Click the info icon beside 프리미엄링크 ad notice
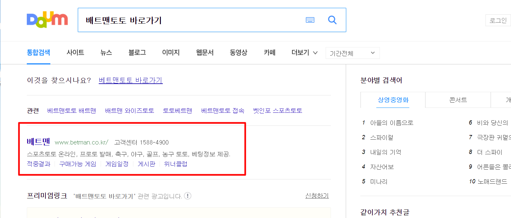This screenshot has width=511, height=218. pos(188,196)
